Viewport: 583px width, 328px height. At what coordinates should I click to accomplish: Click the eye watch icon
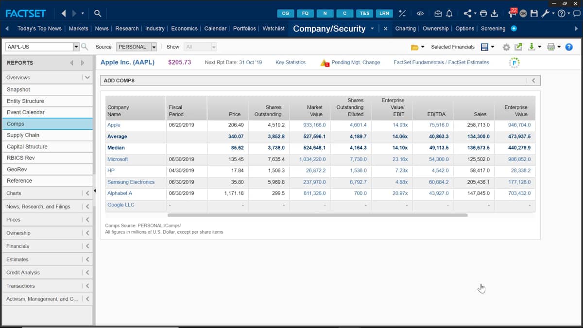coord(420,14)
